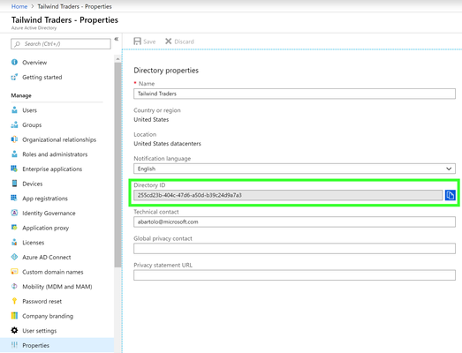Click the Company branding icon

[14, 316]
